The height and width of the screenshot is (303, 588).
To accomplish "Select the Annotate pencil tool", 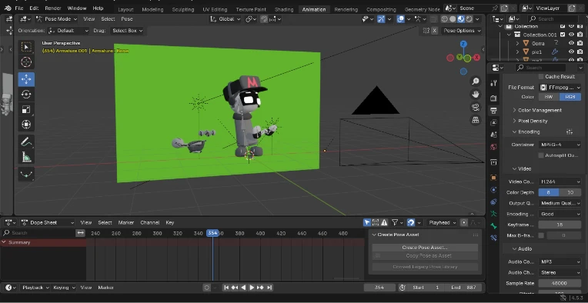I will pyautogui.click(x=26, y=142).
